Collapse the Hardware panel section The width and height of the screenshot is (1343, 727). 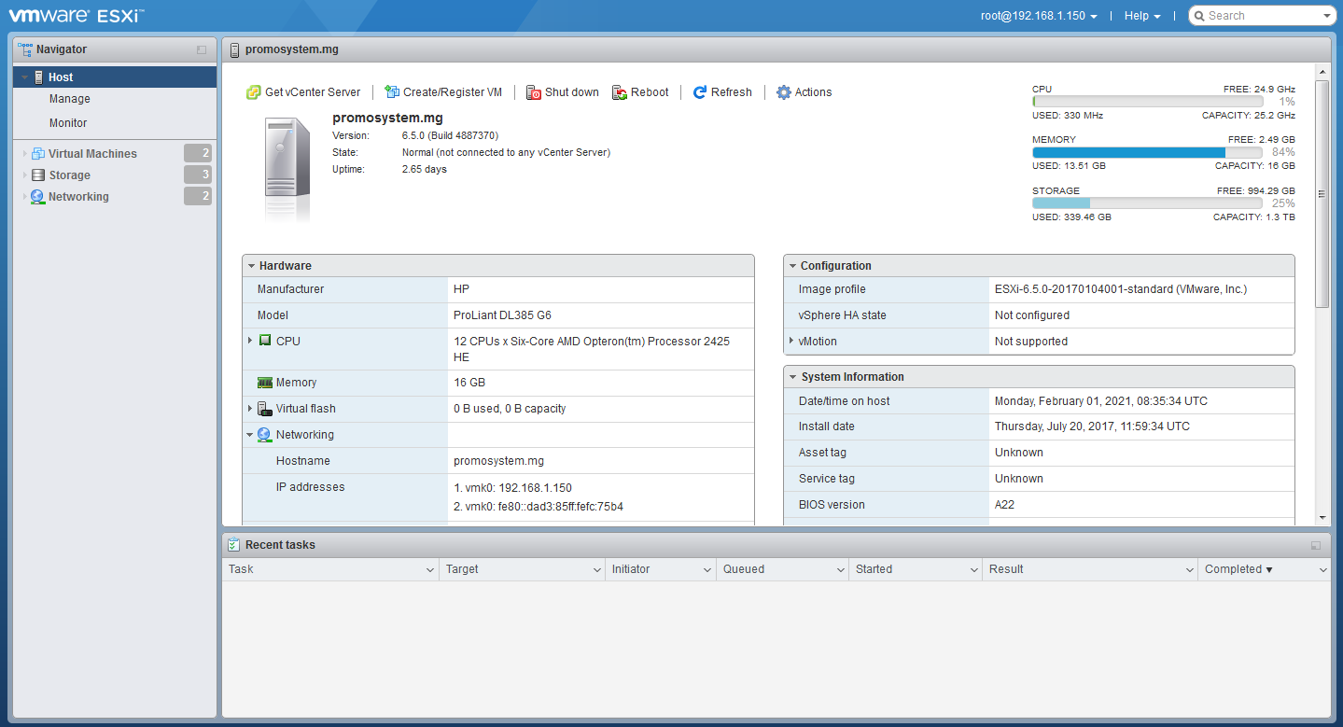(251, 266)
